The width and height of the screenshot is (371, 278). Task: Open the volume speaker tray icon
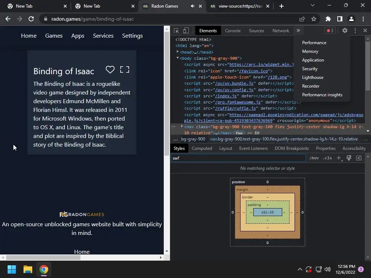(328, 269)
